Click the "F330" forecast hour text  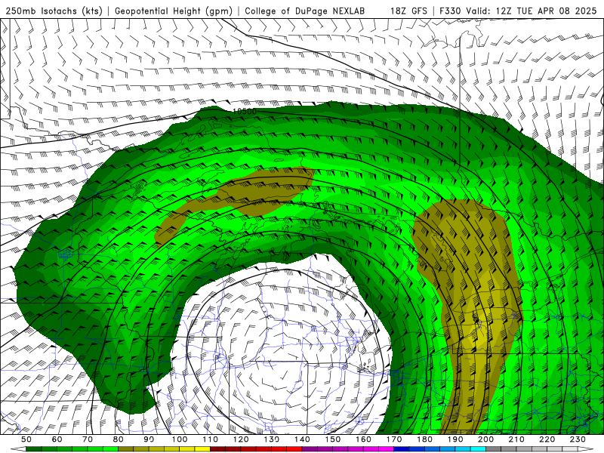[450, 11]
